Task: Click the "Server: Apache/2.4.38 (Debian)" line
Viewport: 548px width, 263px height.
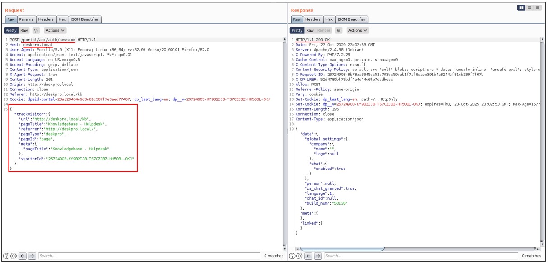Action: pyautogui.click(x=331, y=50)
